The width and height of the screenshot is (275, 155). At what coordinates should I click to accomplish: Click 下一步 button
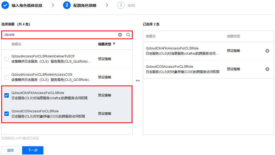pos(33,150)
